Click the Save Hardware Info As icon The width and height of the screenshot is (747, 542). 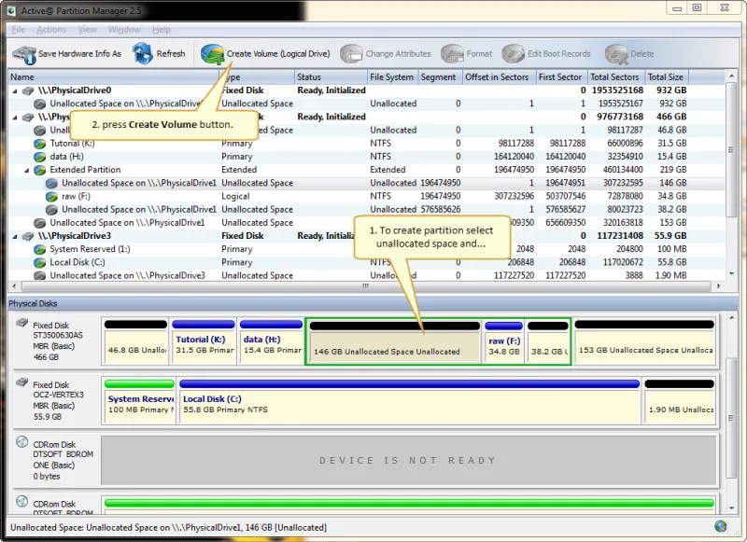tap(23, 54)
